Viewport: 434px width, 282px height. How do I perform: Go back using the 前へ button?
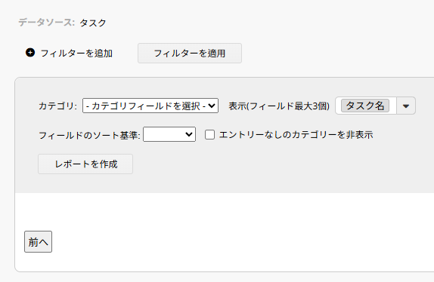[39, 242]
